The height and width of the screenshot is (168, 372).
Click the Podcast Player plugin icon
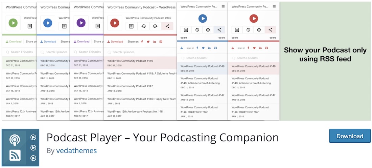[x=20, y=148]
